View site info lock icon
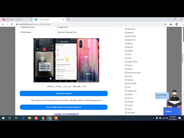This screenshot has height=138, width=184. pyautogui.click(x=17, y=24)
